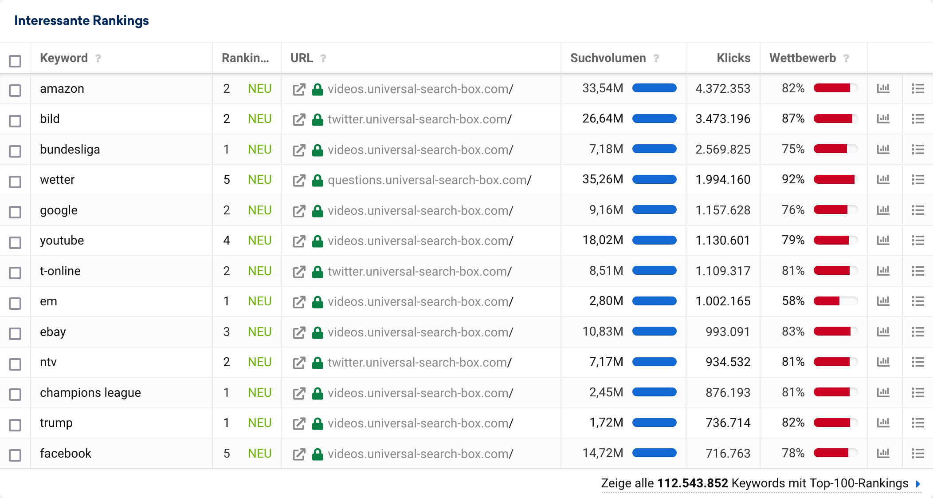The image size is (933, 498).
Task: Click the external link icon for ebay URL
Action: [x=299, y=332]
